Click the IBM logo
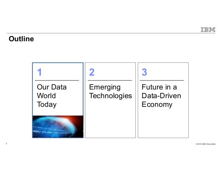 pos(207,29)
